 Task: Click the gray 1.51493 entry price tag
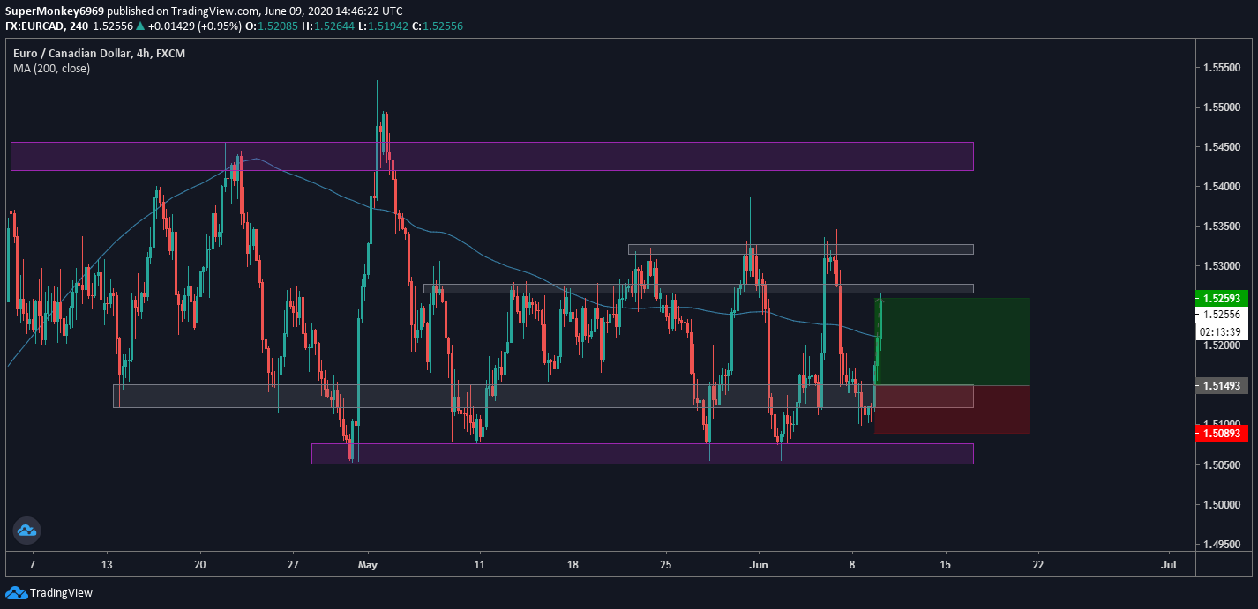pyautogui.click(x=1221, y=385)
